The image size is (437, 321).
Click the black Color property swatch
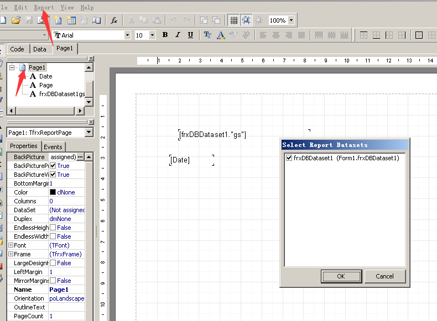(53, 192)
